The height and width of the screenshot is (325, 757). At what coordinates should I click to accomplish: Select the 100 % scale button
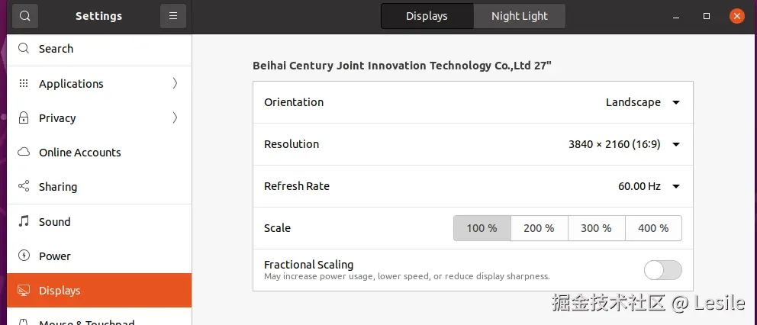(x=482, y=228)
